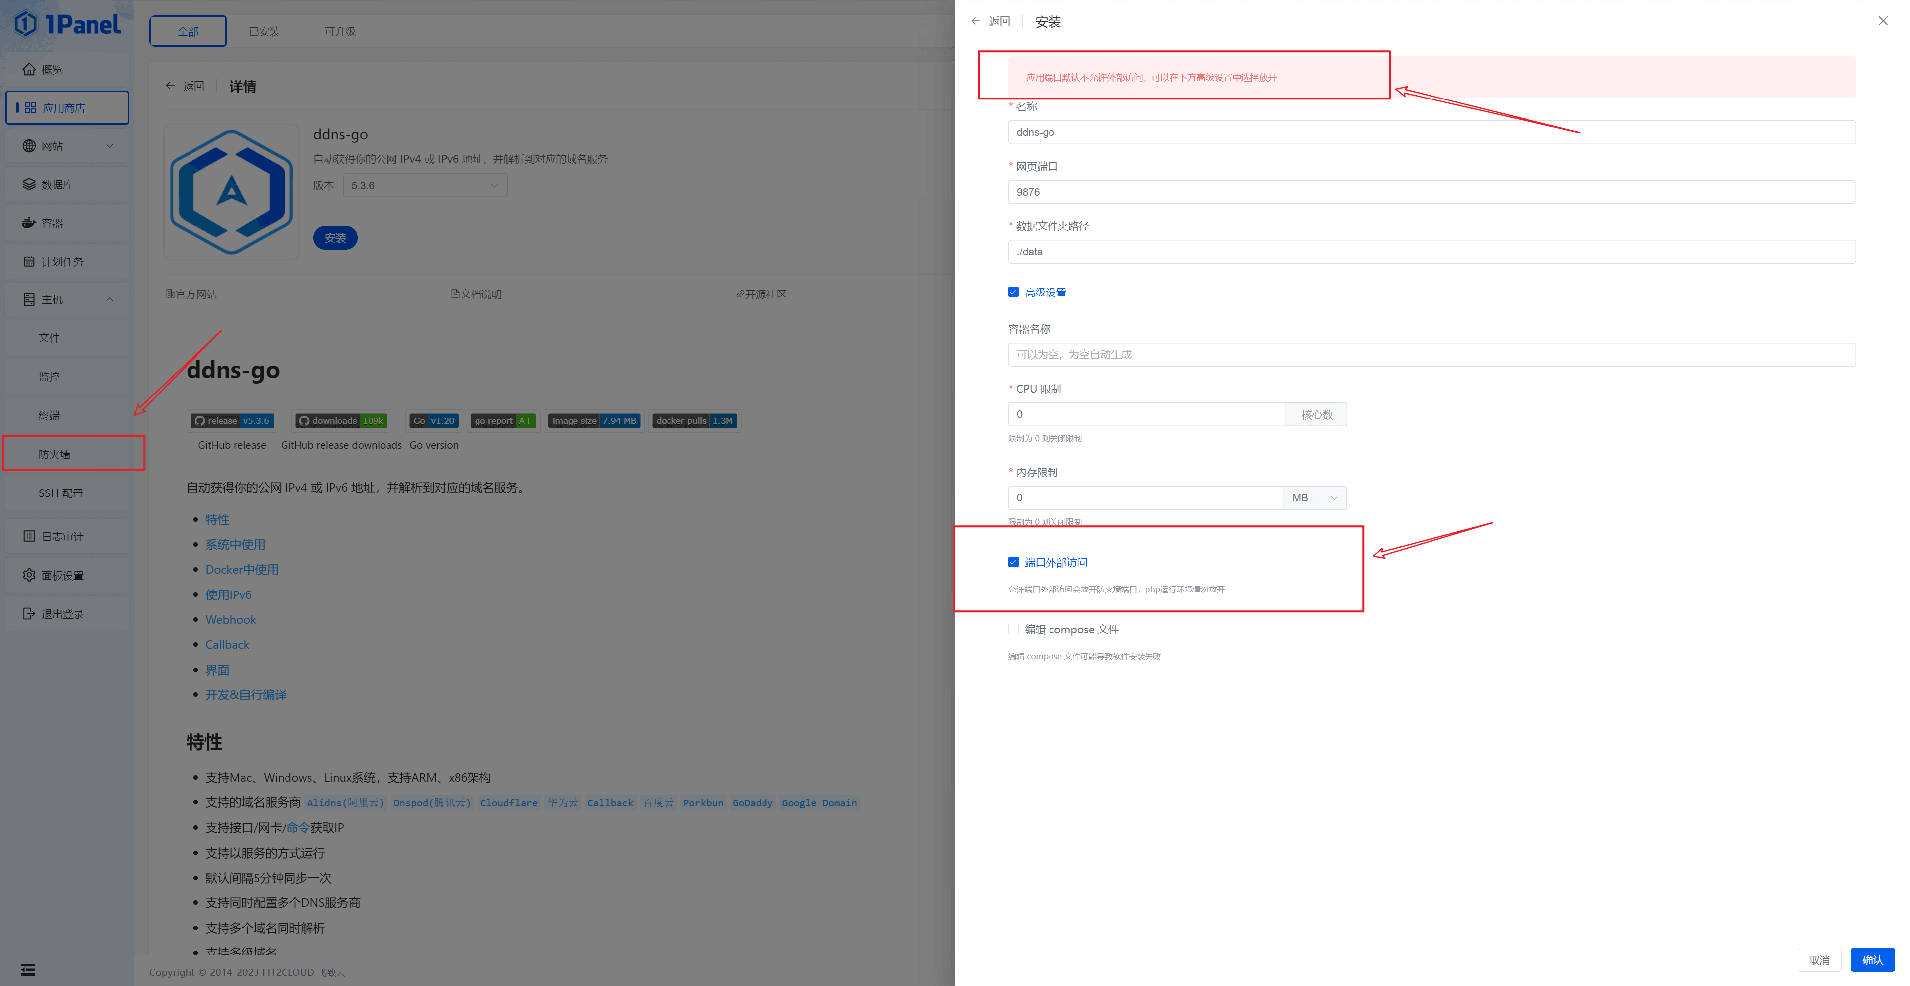Click the 数据库 layers icon
1910x986 pixels.
point(29,184)
